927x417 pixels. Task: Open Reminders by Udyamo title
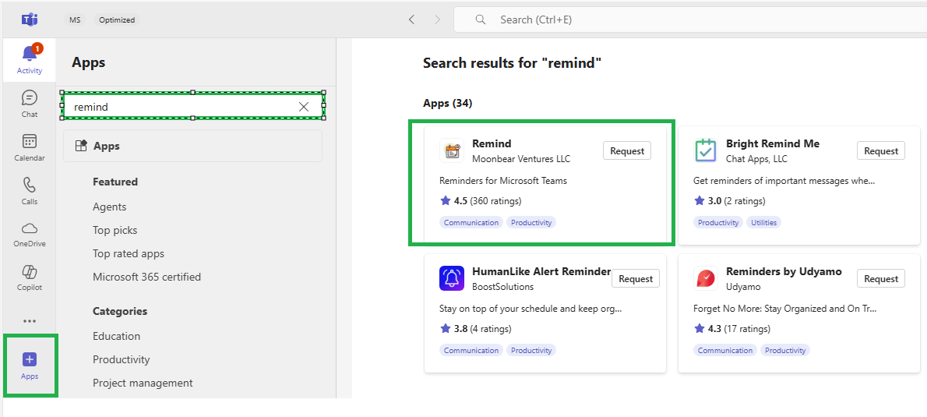pos(784,271)
